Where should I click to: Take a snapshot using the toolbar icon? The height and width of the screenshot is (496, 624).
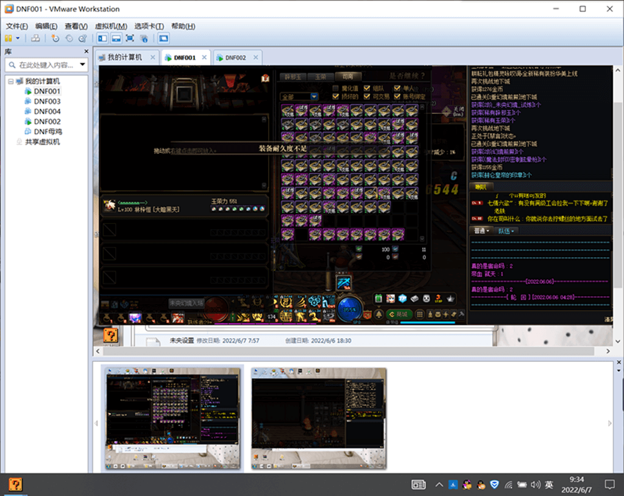55,38
